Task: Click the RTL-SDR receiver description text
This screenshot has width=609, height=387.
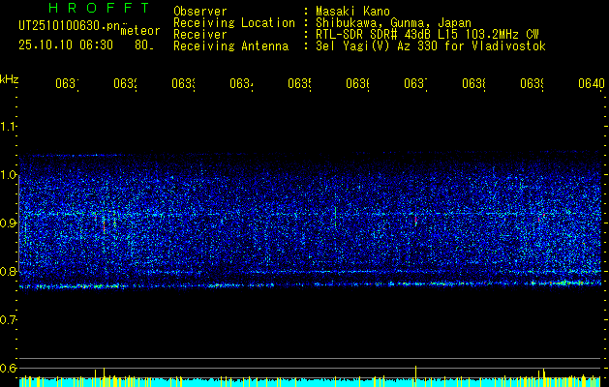Action: (427, 35)
